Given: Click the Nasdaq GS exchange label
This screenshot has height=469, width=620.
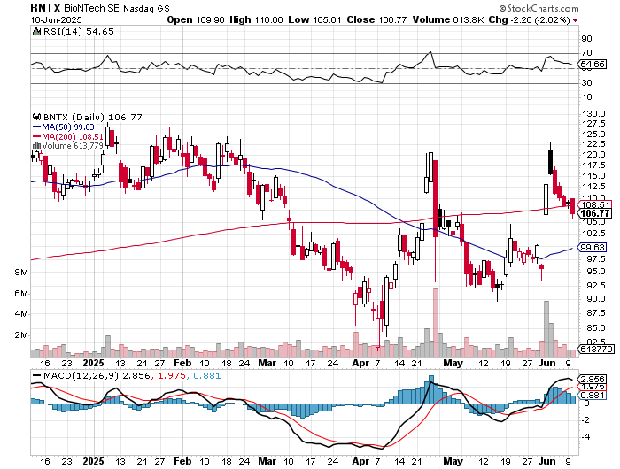Looking at the screenshot, I should 146,9.
